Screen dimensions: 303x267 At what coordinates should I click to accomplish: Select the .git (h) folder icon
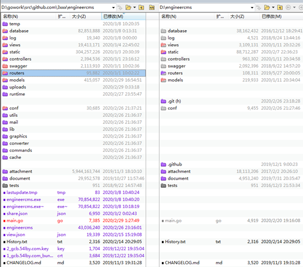pos(164,101)
